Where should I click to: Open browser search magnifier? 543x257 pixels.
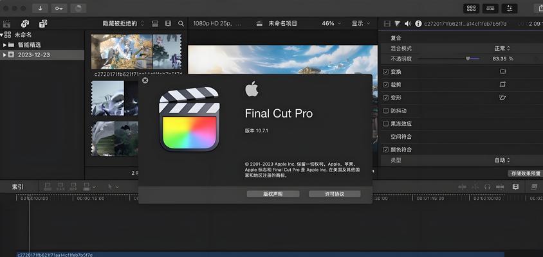181,24
